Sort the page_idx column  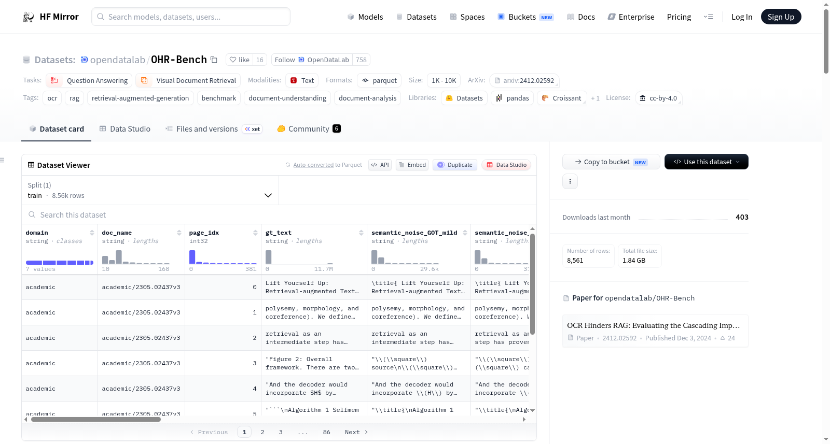coord(255,233)
